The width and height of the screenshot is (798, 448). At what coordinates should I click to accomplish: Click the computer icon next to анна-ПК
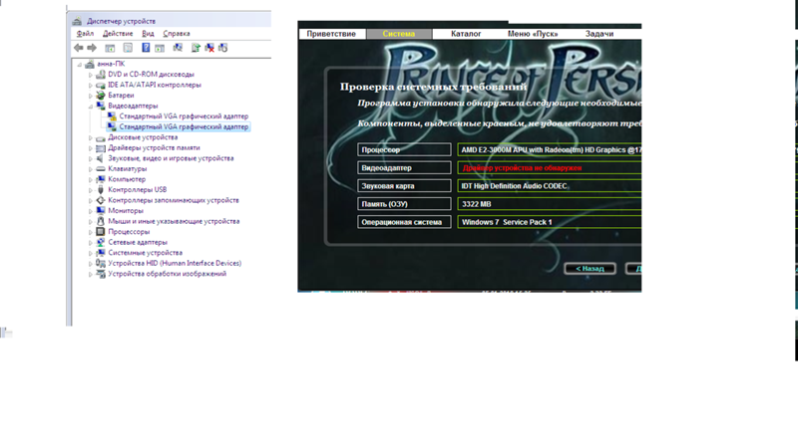90,64
